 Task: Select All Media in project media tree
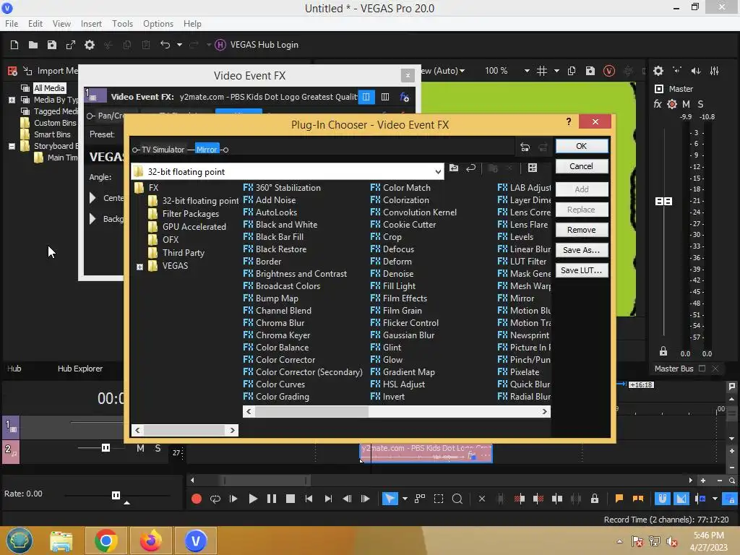tap(49, 88)
